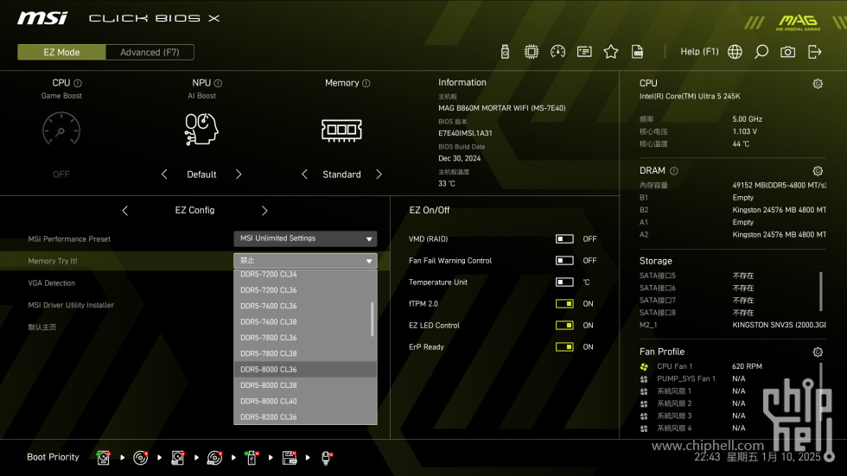
Task: Choose DDR5-8000 CL38 option
Action: [305, 385]
